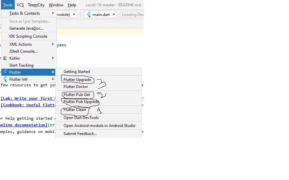Choose Generate JavaDoc menu entry
Image resolution: width=289 pixels, height=180 pixels.
29,28
